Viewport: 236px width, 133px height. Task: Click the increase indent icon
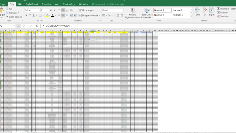point(75,16)
